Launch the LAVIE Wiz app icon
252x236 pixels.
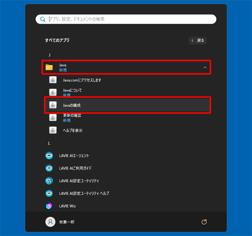49,206
